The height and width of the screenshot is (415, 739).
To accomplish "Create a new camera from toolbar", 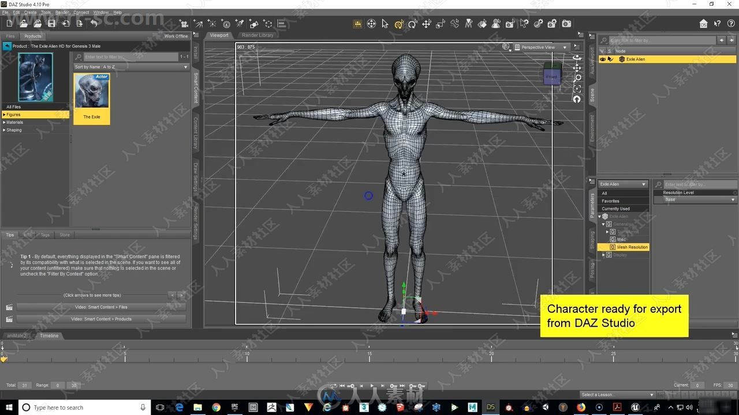I will coord(184,24).
